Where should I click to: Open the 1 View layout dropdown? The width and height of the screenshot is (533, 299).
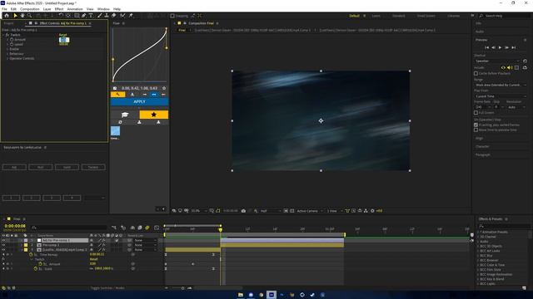pos(335,211)
